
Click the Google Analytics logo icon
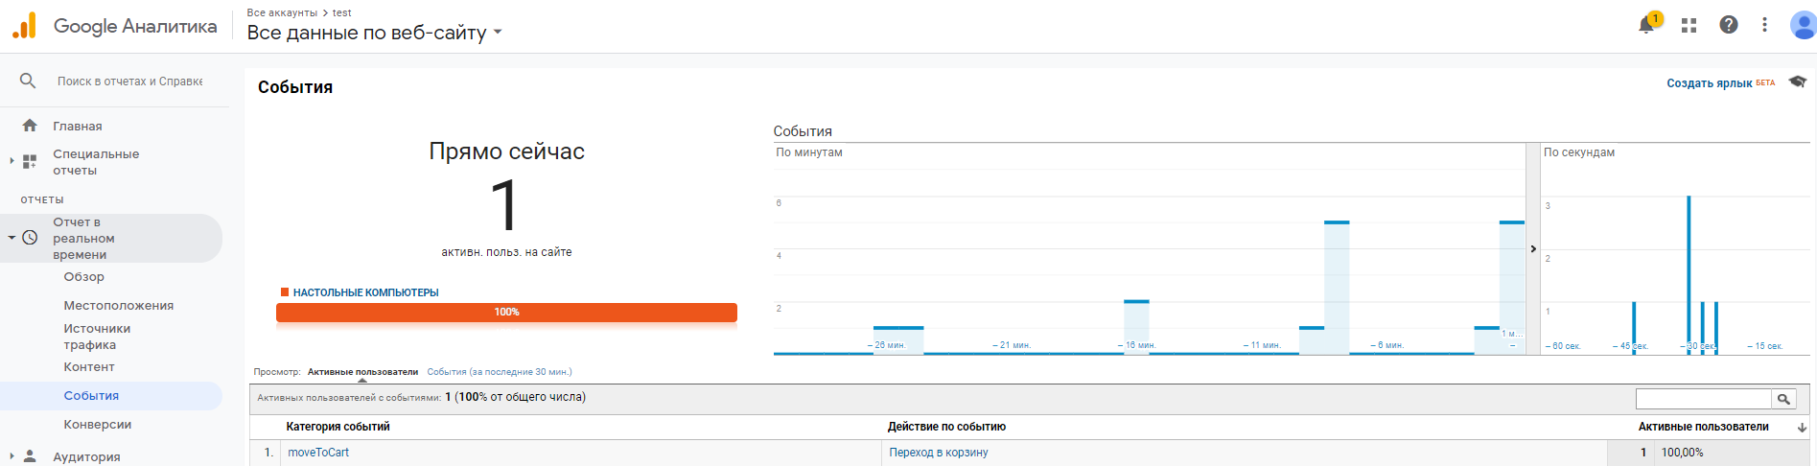(24, 26)
